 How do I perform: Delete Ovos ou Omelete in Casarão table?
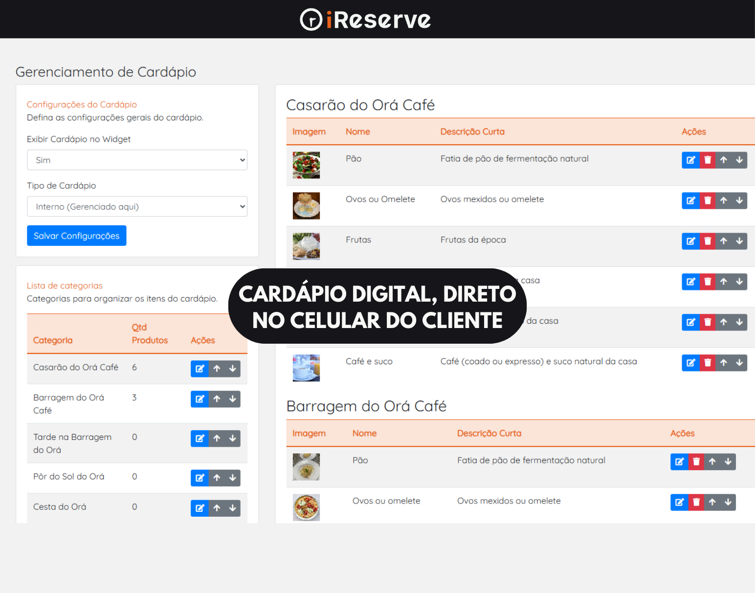[x=708, y=201]
